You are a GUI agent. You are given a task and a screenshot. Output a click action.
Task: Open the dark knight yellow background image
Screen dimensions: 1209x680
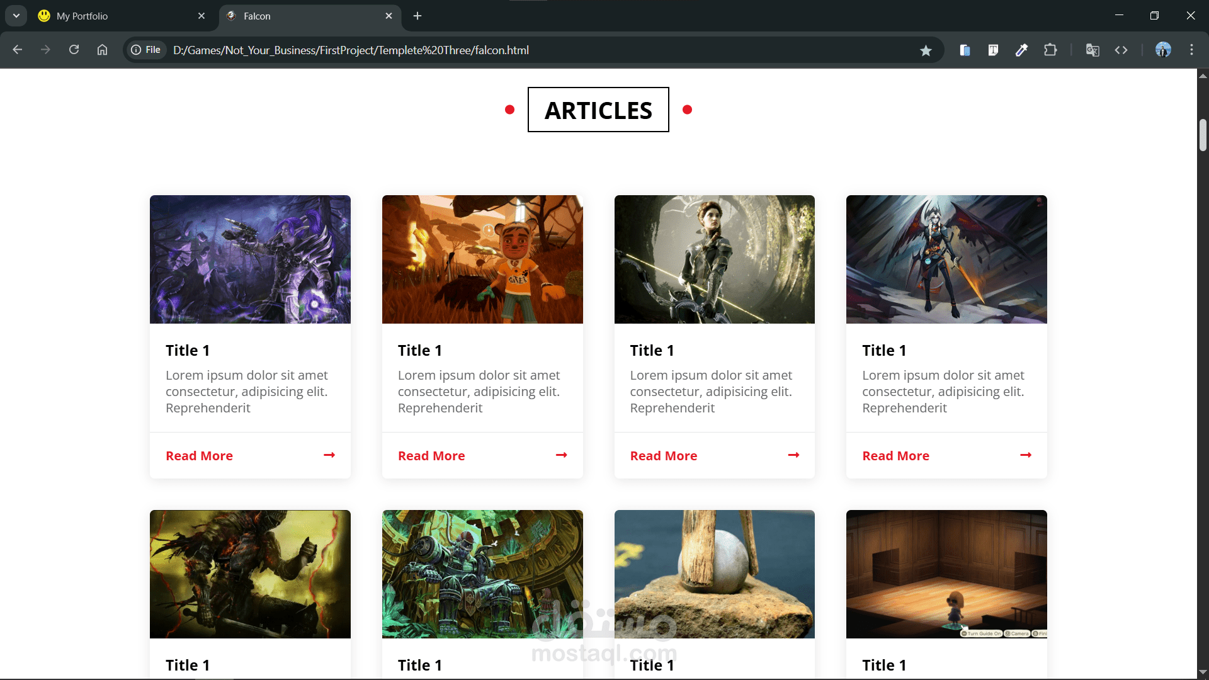[x=250, y=574]
